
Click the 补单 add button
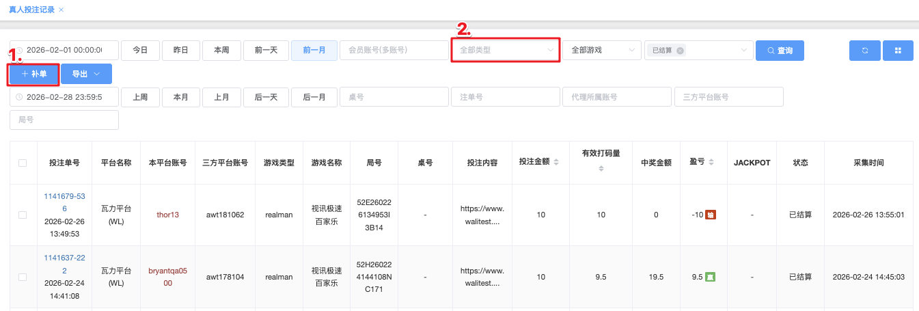coord(34,74)
